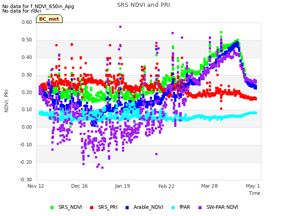Click the 0.60 y-axis tick label
This screenshot has width=288, height=216.
click(27, 22)
